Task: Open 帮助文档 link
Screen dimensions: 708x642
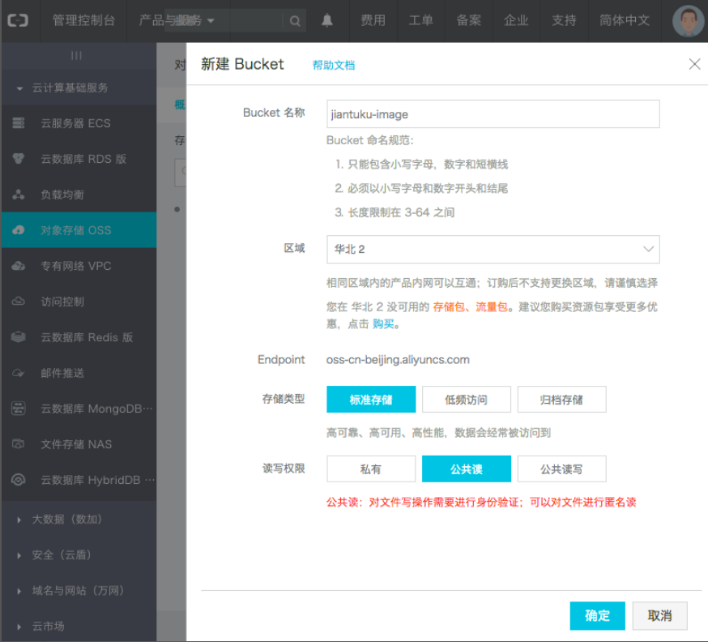Action: [x=334, y=66]
